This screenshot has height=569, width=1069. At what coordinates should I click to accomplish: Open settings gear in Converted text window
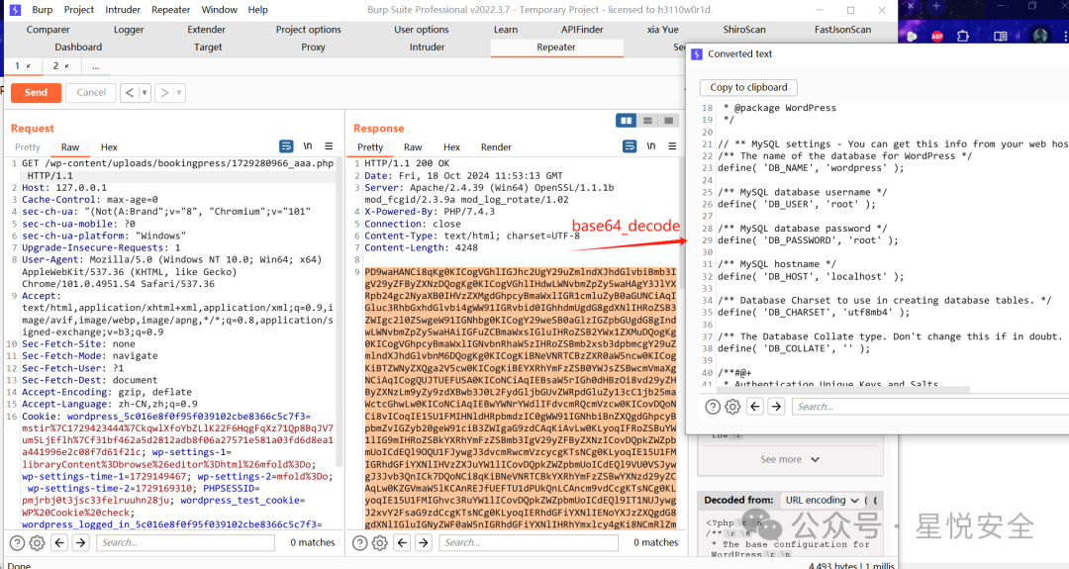(x=732, y=407)
